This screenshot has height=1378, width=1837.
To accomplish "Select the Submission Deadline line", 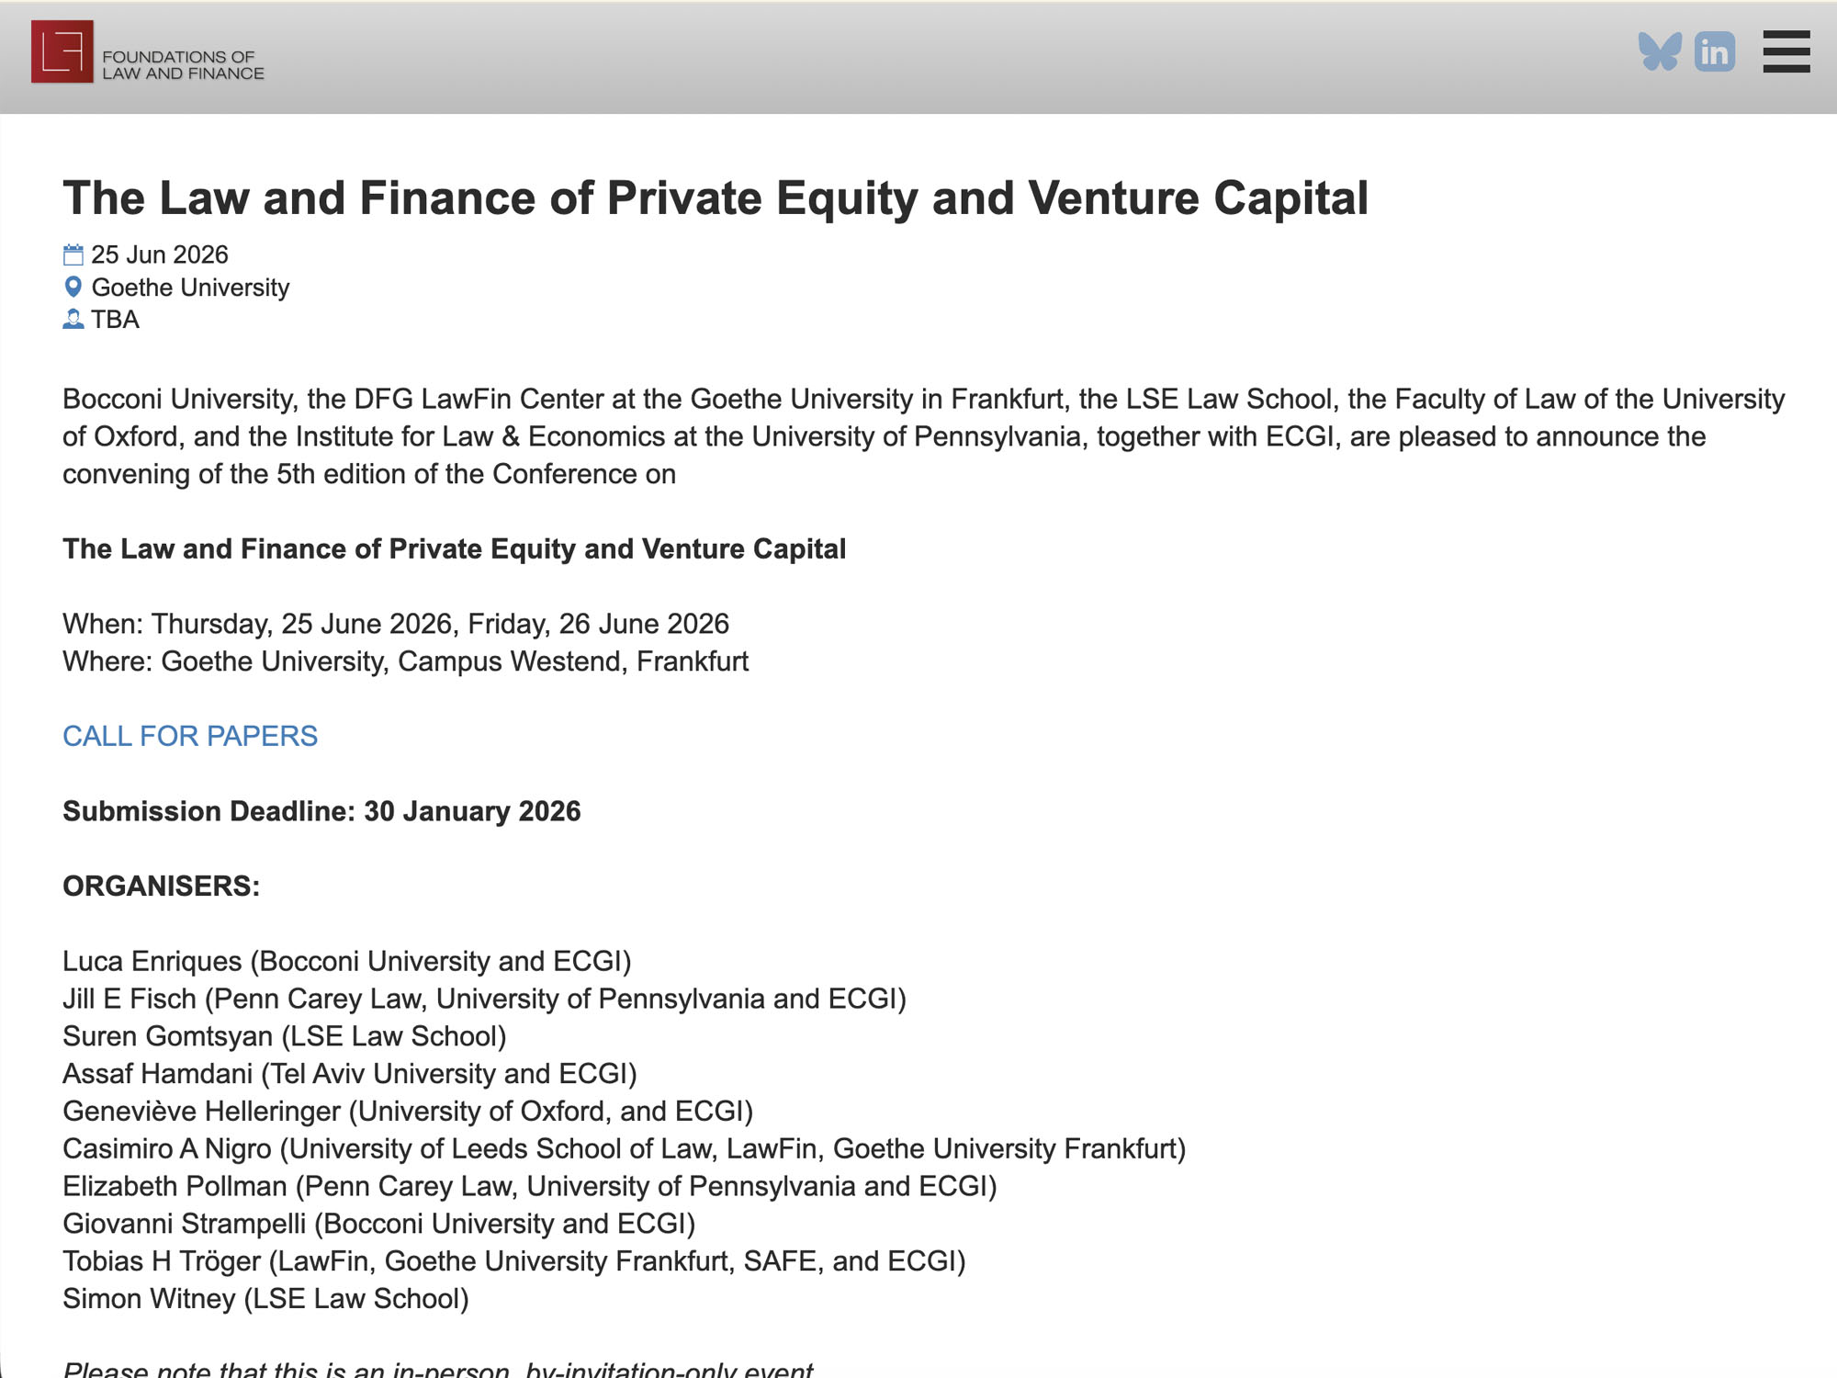I will pyautogui.click(x=321, y=811).
